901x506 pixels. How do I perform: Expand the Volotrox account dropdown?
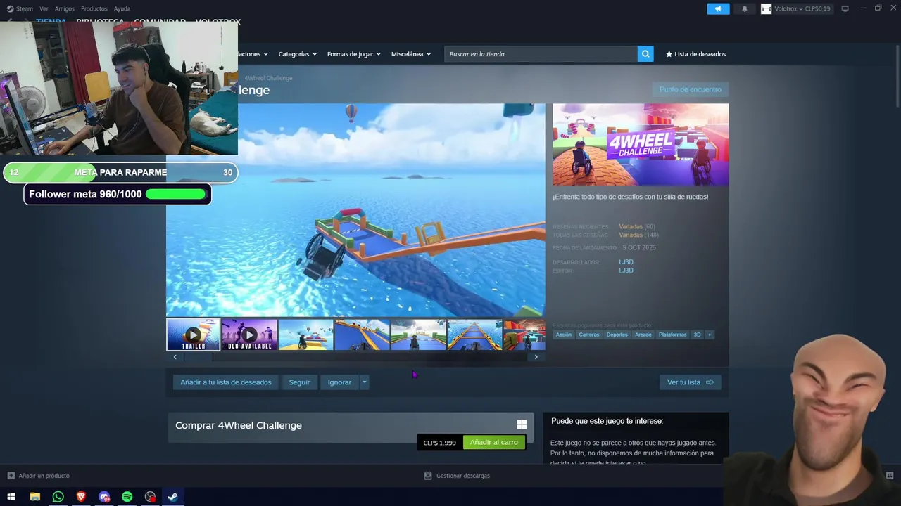tap(802, 9)
